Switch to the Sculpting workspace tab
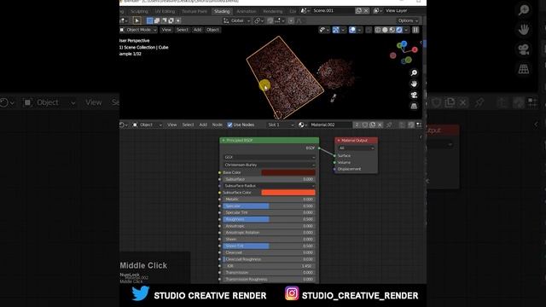546x307 pixels. (139, 11)
